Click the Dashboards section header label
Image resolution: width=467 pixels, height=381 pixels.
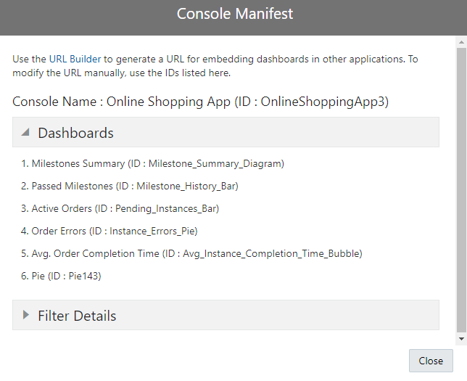coord(75,133)
